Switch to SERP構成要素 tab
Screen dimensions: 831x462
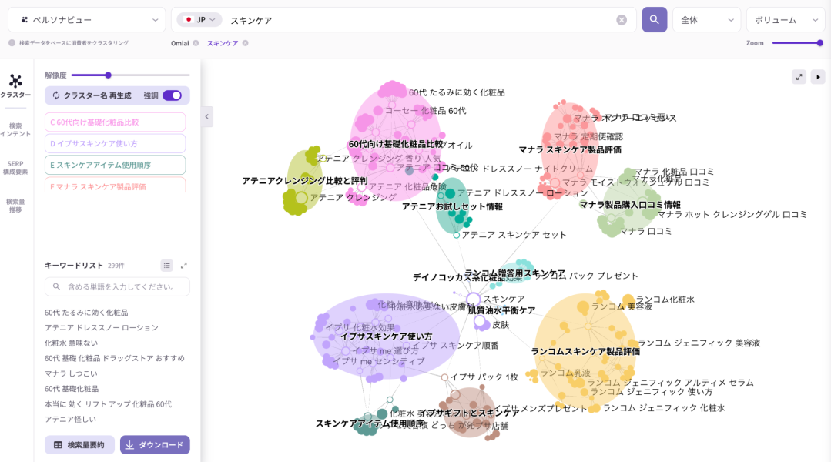point(15,168)
